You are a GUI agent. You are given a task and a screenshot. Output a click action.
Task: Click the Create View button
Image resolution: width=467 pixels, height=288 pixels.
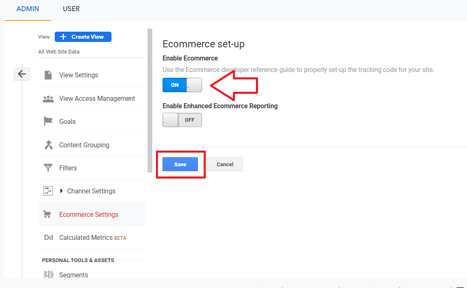[x=83, y=37]
